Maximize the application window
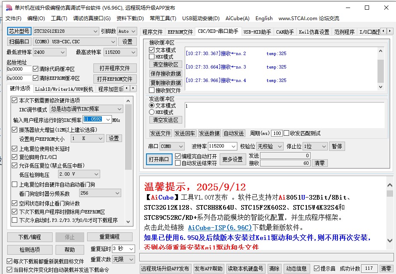 tap(367, 8)
